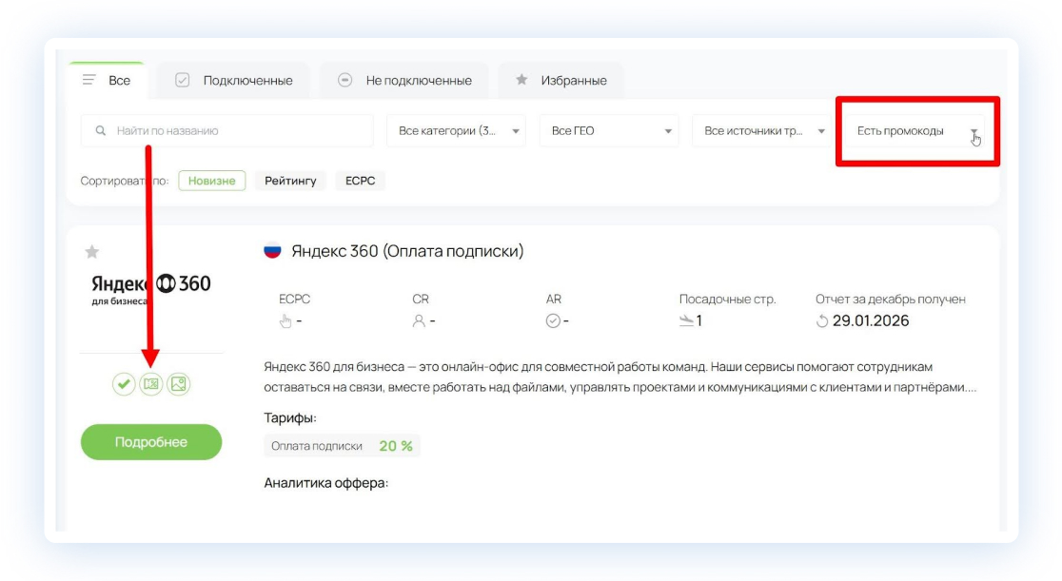Open the Не подключенные tab
Screen dimensions: 1062x581
(404, 81)
